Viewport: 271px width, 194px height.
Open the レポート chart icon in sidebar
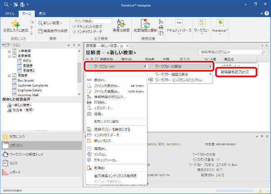point(6,172)
